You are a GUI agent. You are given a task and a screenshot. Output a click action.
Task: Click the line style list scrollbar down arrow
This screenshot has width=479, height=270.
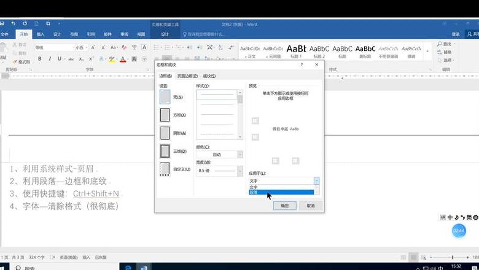pos(240,137)
